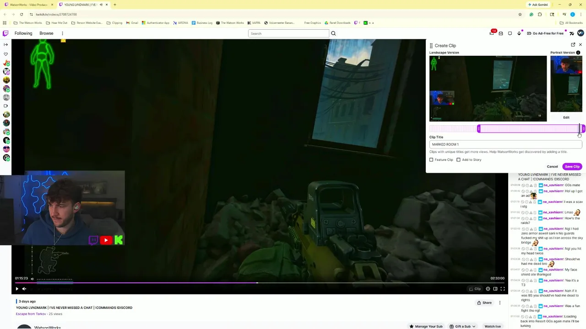Cancel the clip creation
586x329 pixels.
(552, 167)
